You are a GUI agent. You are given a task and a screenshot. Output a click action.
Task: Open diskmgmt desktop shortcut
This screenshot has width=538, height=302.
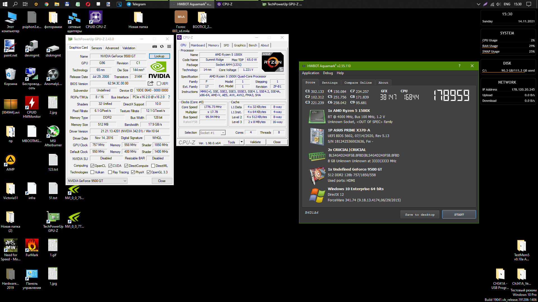tap(53, 50)
